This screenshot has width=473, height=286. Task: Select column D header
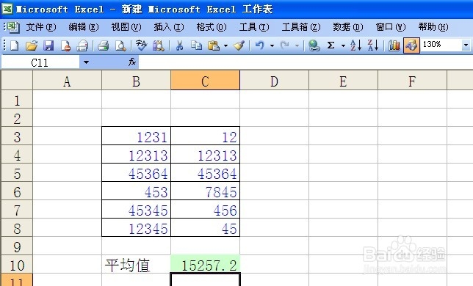[274, 81]
